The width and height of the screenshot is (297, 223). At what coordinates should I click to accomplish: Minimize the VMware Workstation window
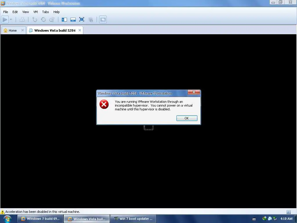pos(273,2)
